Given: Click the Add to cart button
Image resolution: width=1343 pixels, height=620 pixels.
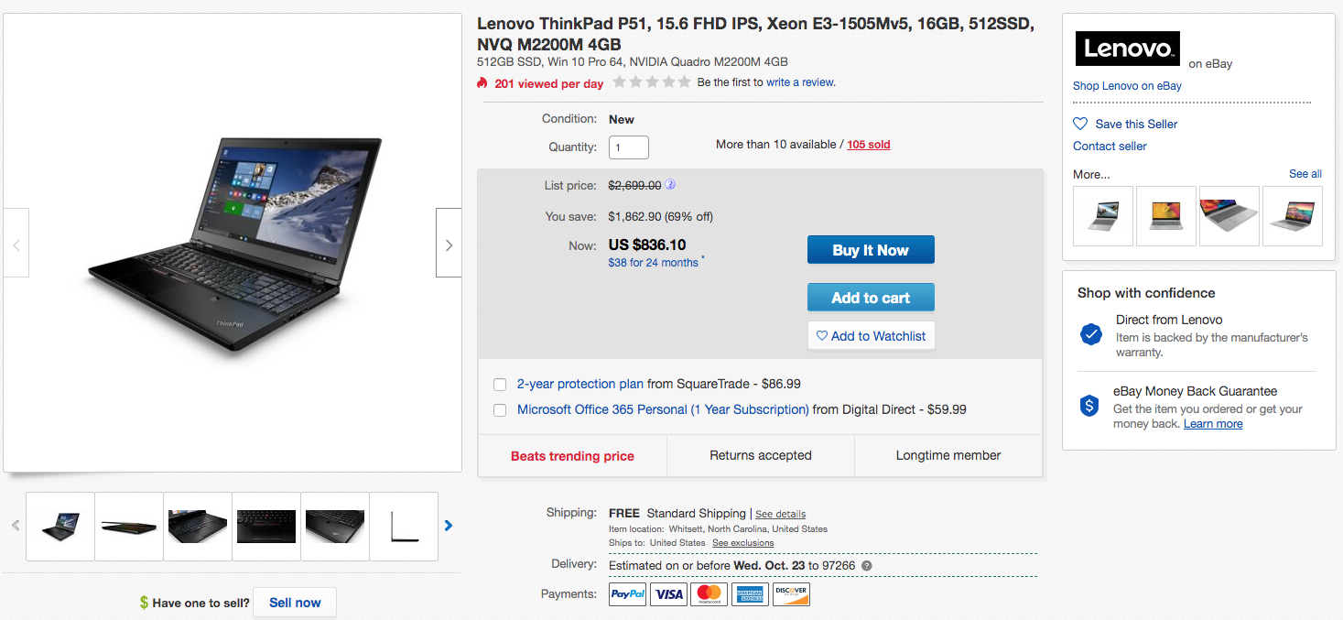Looking at the screenshot, I should pos(871,298).
